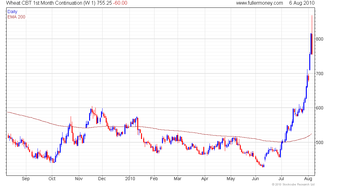Click the last price value 755.25

pos(104,3)
